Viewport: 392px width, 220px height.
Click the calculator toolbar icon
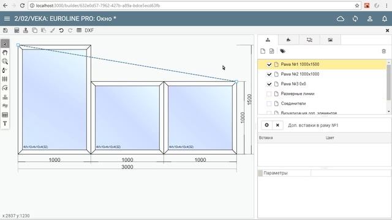pos(17,31)
